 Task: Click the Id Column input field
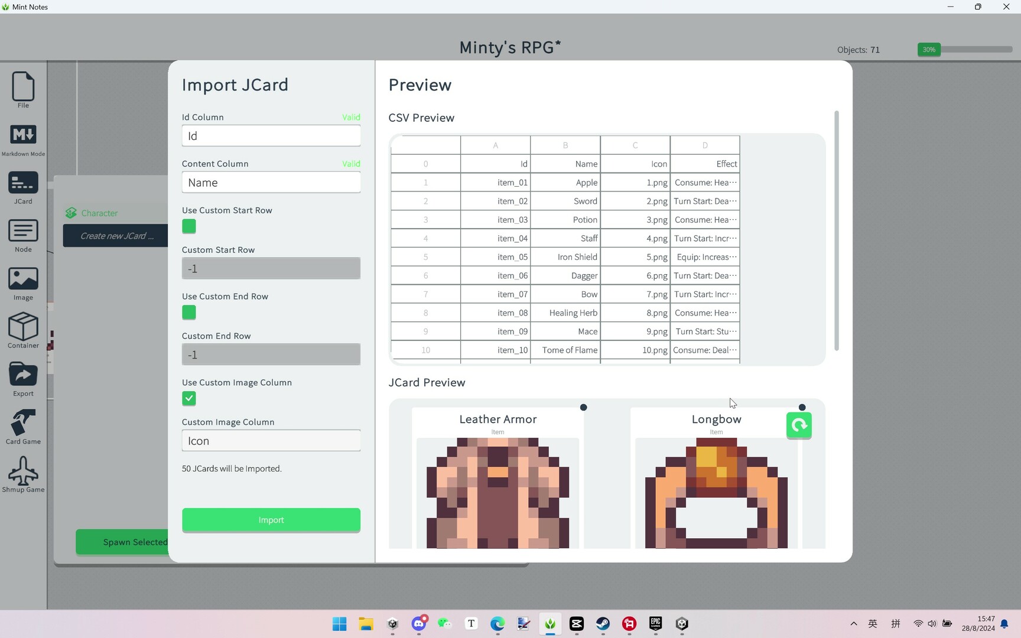click(271, 136)
